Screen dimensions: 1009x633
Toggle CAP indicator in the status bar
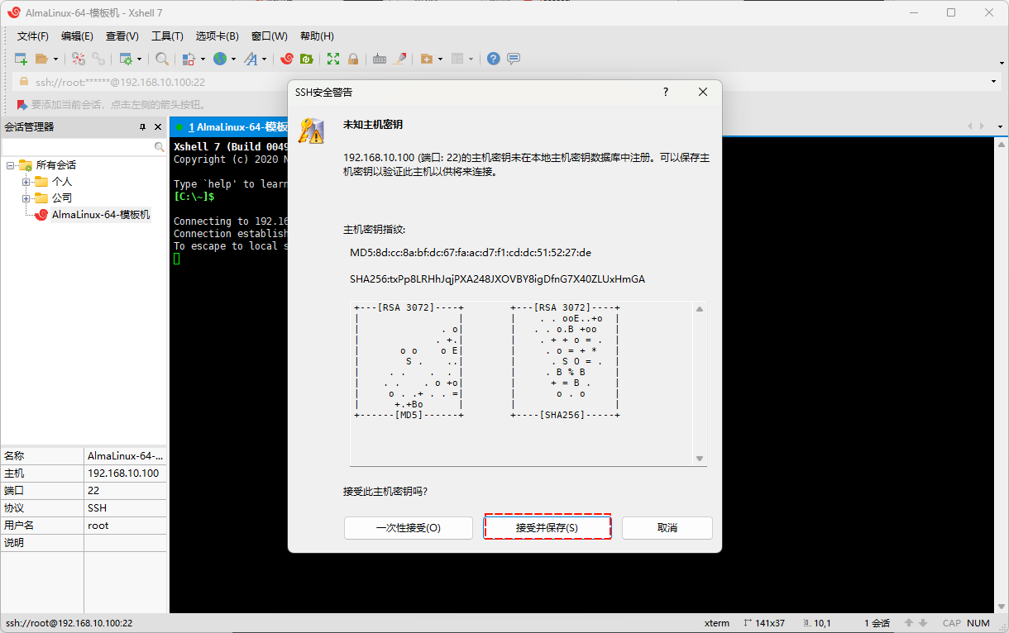951,623
